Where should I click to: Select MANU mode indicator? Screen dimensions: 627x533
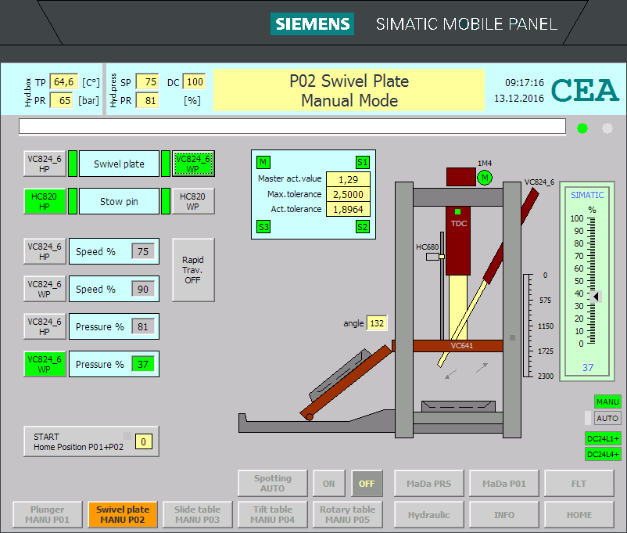point(607,402)
